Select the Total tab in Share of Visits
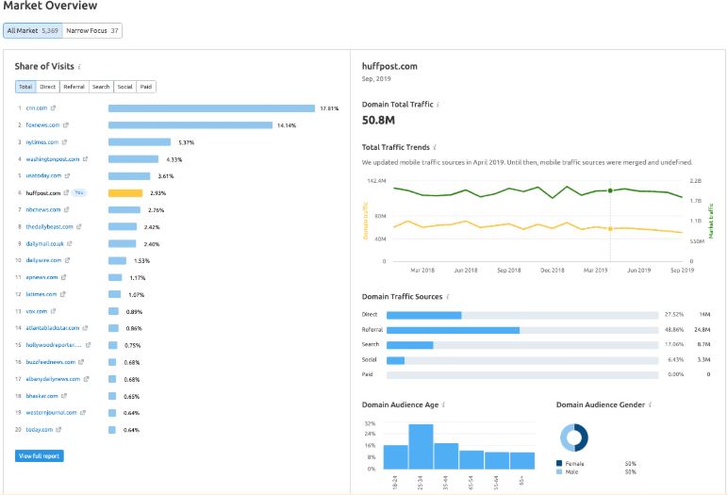Screen dimensions: 728x495 point(25,87)
